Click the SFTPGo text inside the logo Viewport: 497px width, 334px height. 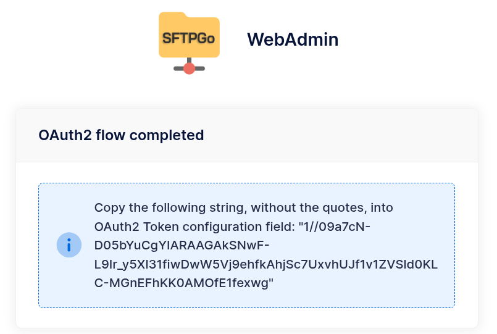tap(188, 38)
